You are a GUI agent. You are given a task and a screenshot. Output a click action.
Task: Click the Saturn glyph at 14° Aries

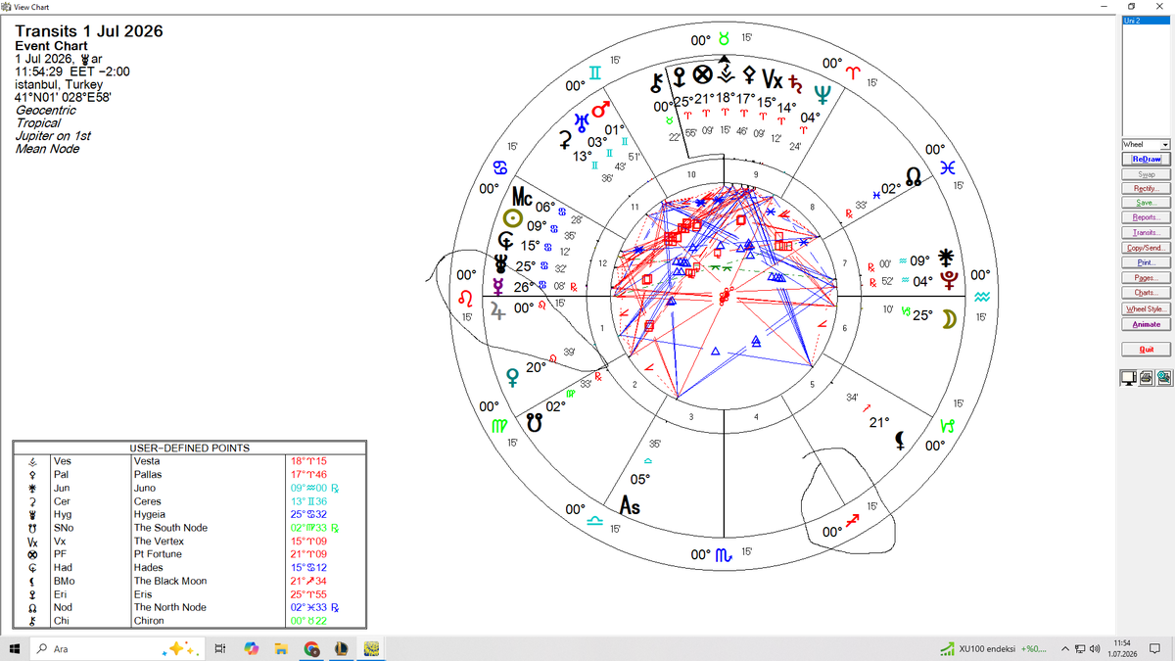coord(795,83)
